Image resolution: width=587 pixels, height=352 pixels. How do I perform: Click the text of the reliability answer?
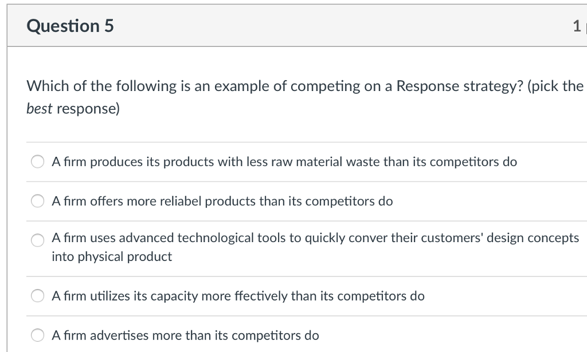[x=222, y=201]
